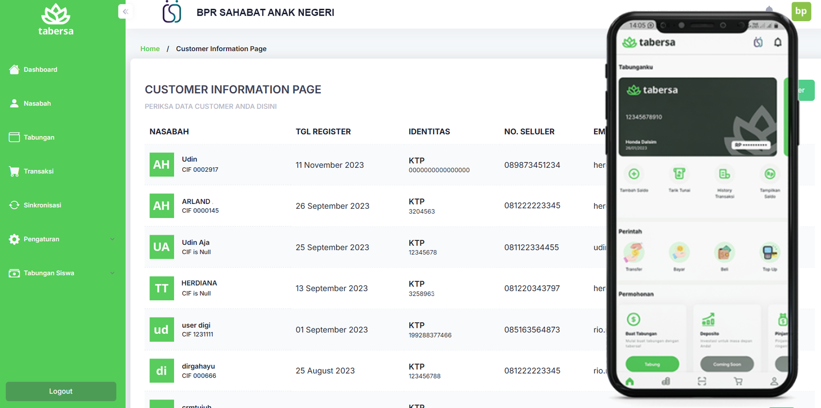
Task: Click the Nasabah person icon
Action: click(x=14, y=103)
